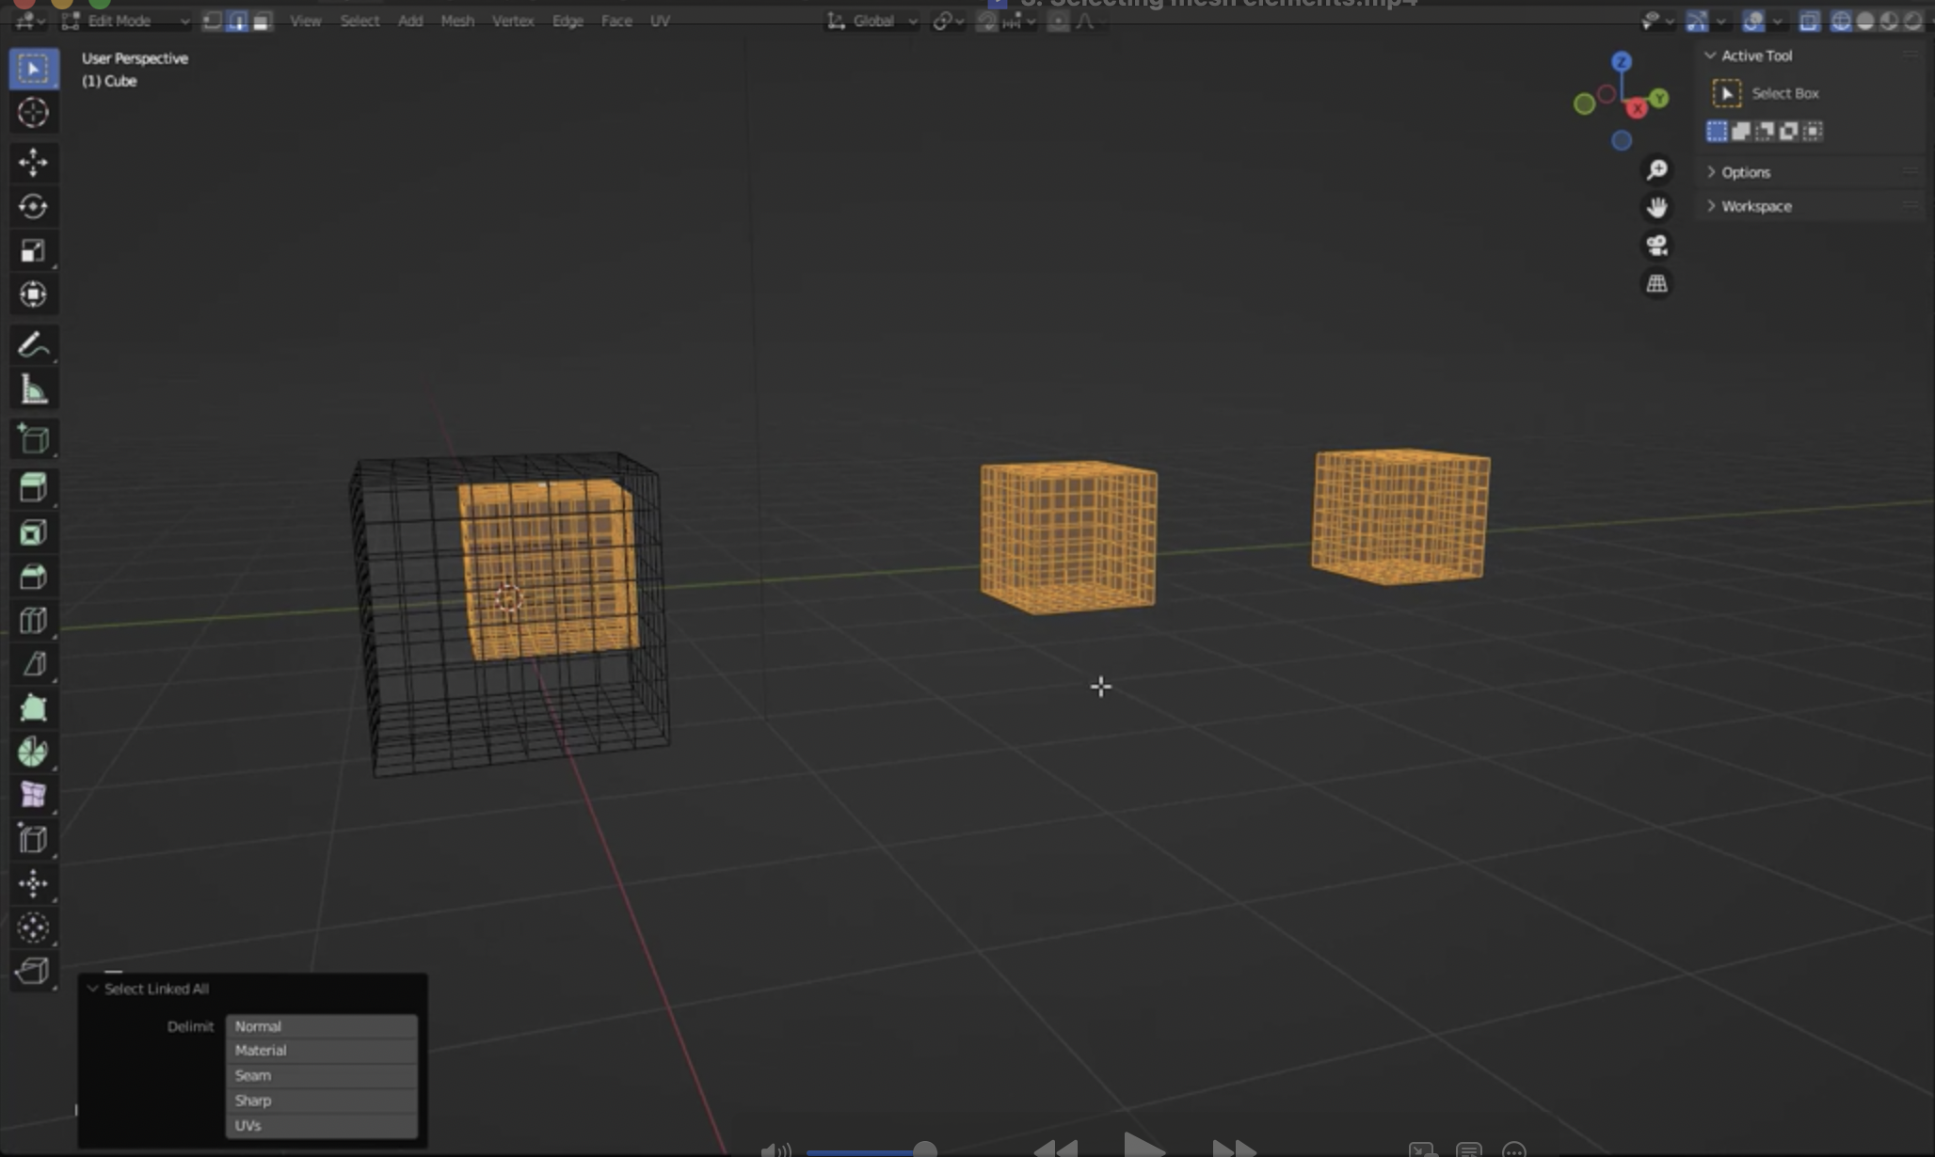Click the camera view button
The image size is (1935, 1157).
(1656, 246)
